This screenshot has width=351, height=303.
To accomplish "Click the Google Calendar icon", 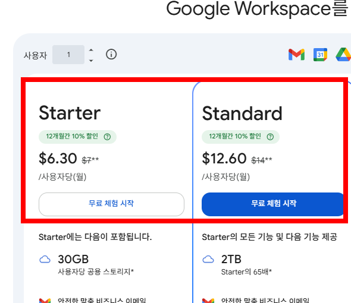I will pos(320,55).
